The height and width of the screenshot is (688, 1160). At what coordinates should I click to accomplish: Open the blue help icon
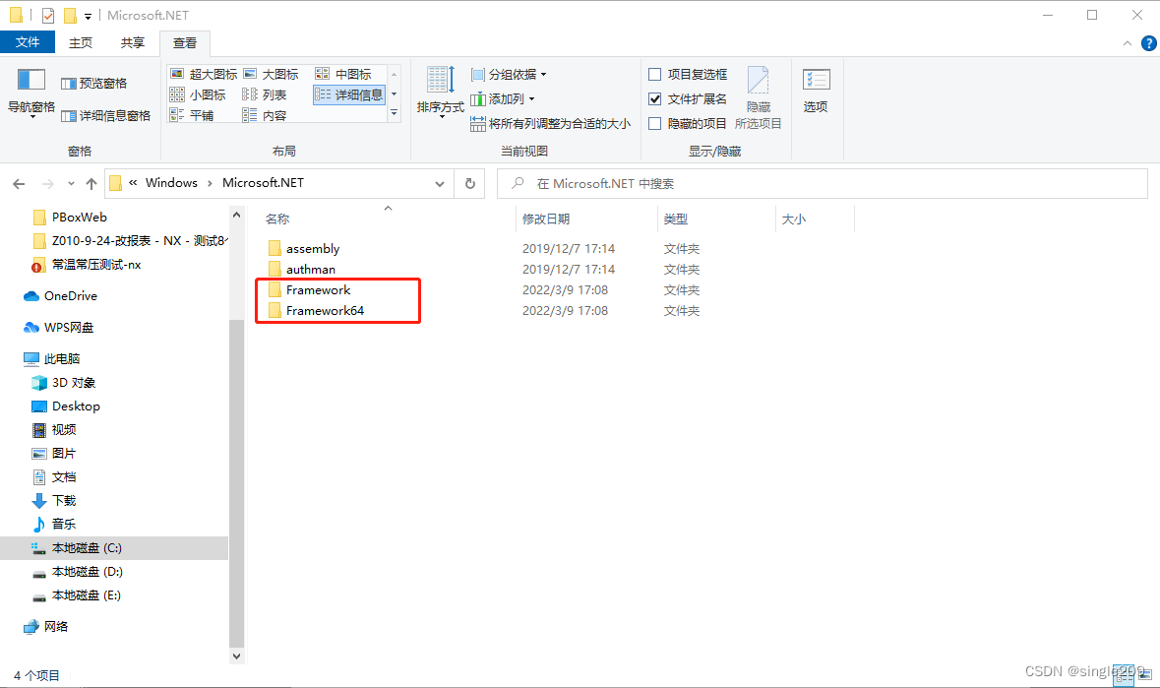click(x=1149, y=43)
